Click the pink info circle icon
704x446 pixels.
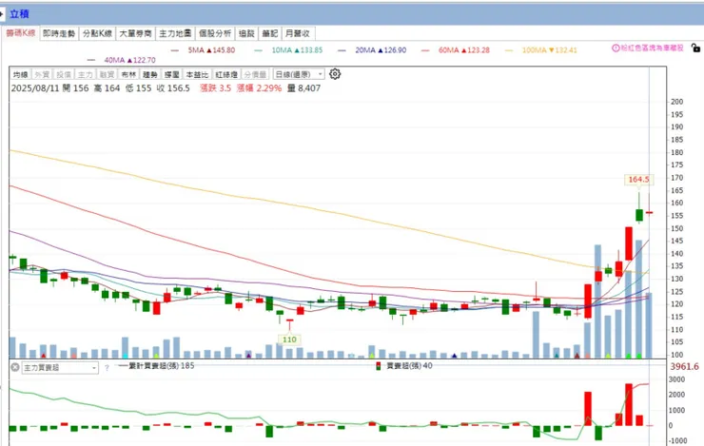616,48
